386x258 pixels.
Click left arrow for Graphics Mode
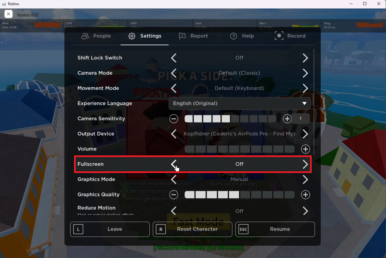click(174, 179)
